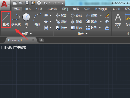The width and height of the screenshot is (130, 98).
Task: Expand the 阵列 array dropdown arrow
Action: pos(100,28)
